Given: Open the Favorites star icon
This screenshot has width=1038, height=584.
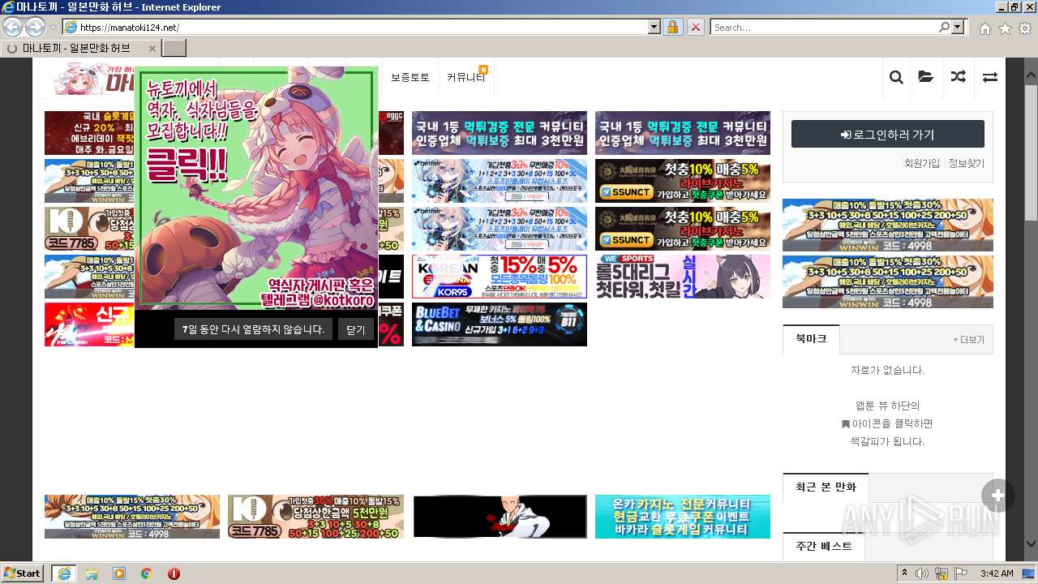Looking at the screenshot, I should point(1005,28).
